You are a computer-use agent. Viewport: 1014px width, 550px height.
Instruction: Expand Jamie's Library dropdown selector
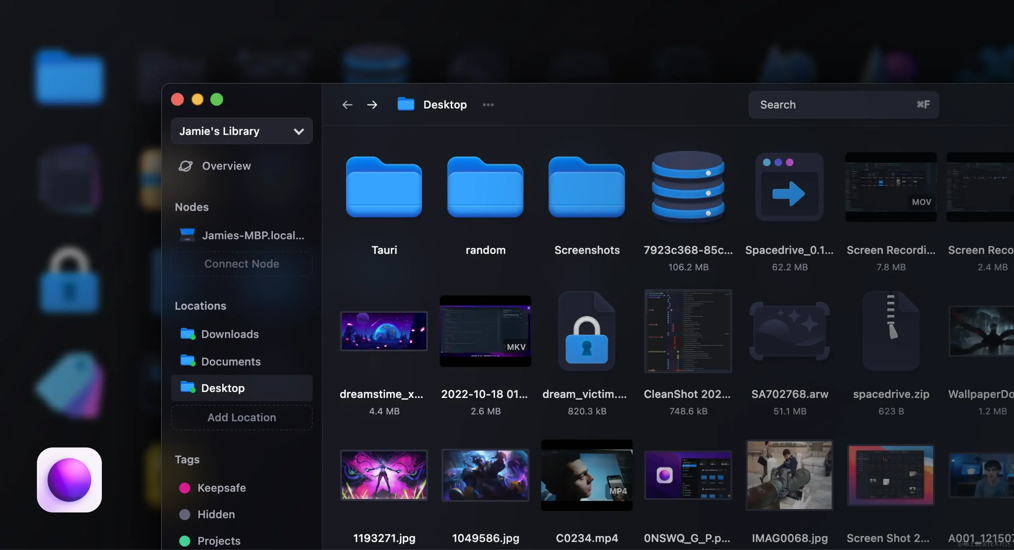(298, 131)
